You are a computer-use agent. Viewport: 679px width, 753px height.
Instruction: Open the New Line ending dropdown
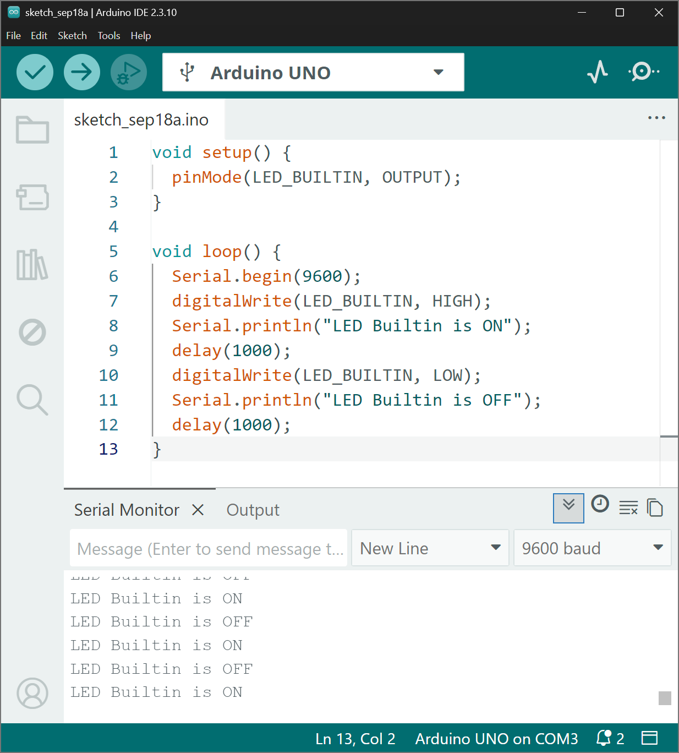point(430,548)
